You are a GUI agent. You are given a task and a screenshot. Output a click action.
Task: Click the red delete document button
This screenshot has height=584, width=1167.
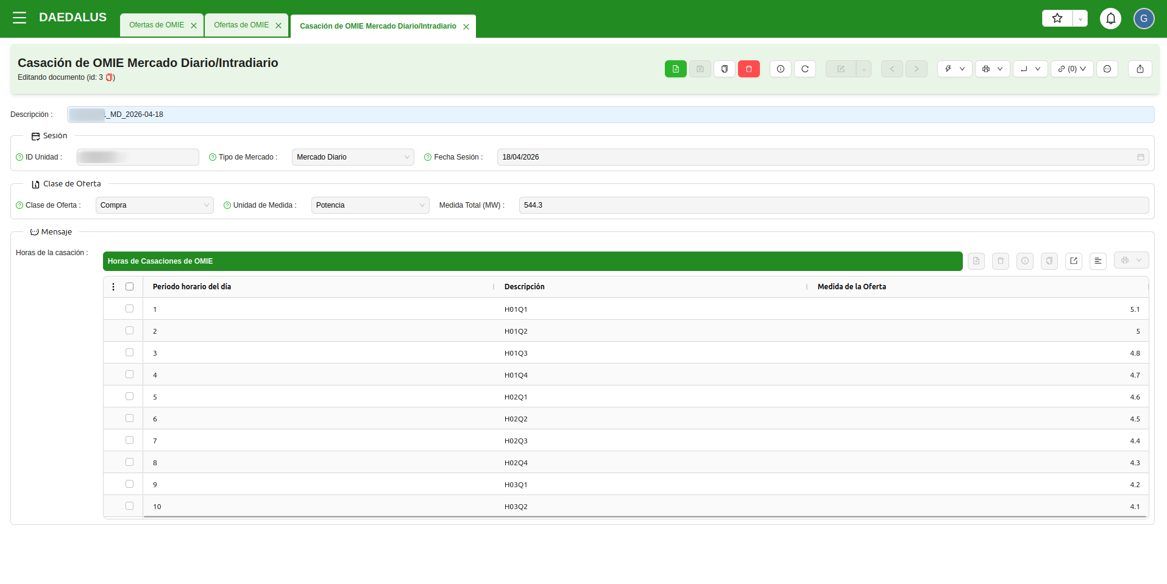click(x=748, y=69)
